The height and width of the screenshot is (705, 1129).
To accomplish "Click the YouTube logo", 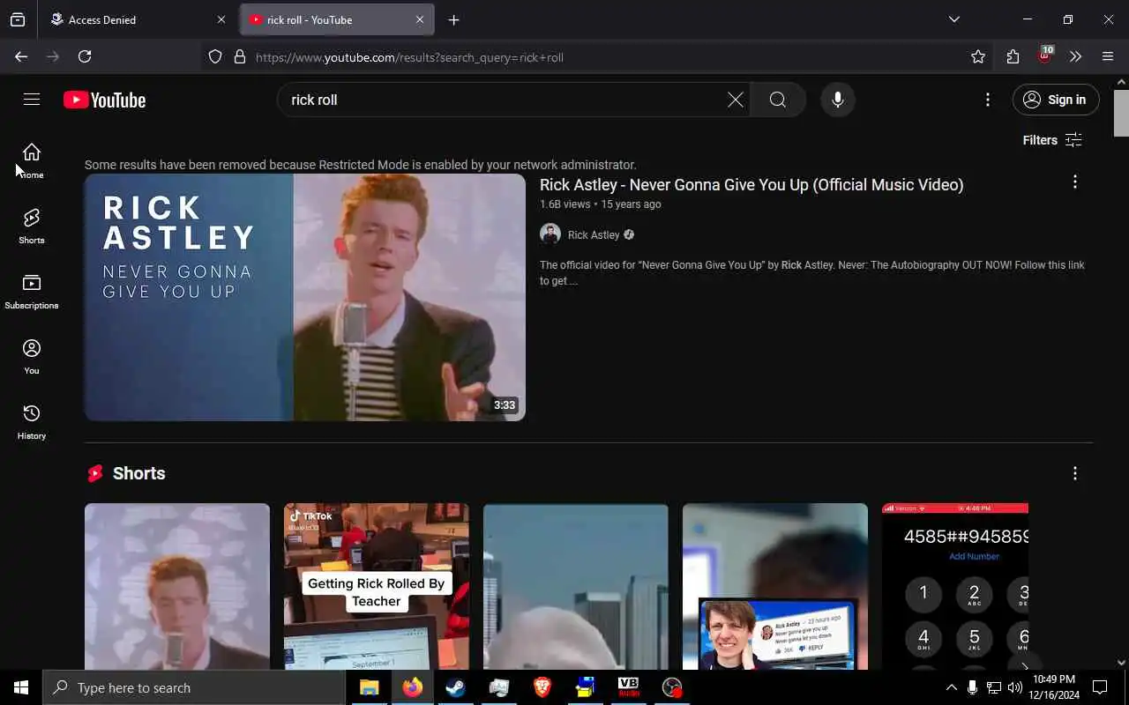I will (104, 100).
